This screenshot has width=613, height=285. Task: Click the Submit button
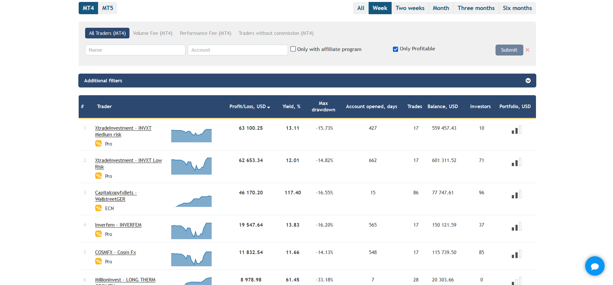click(509, 50)
